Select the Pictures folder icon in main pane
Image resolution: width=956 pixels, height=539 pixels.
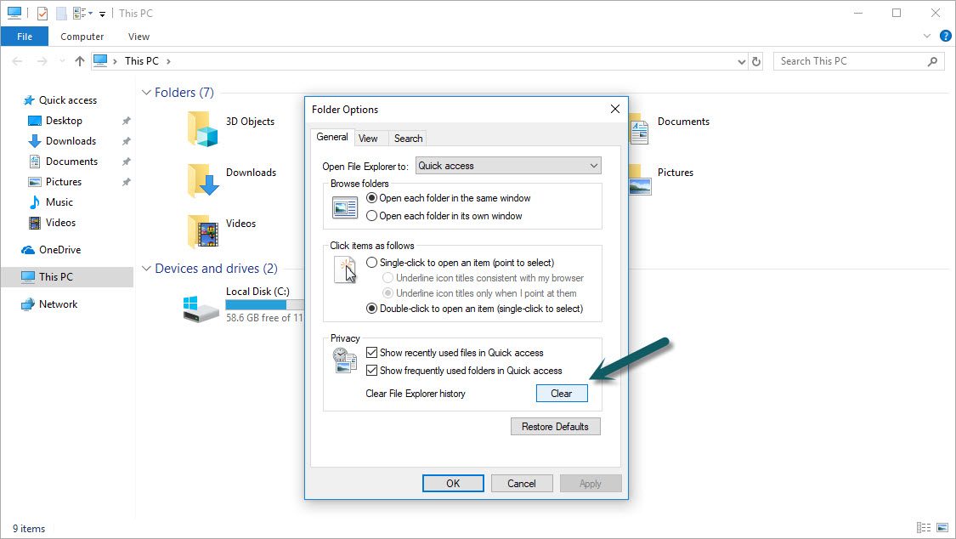click(x=640, y=180)
